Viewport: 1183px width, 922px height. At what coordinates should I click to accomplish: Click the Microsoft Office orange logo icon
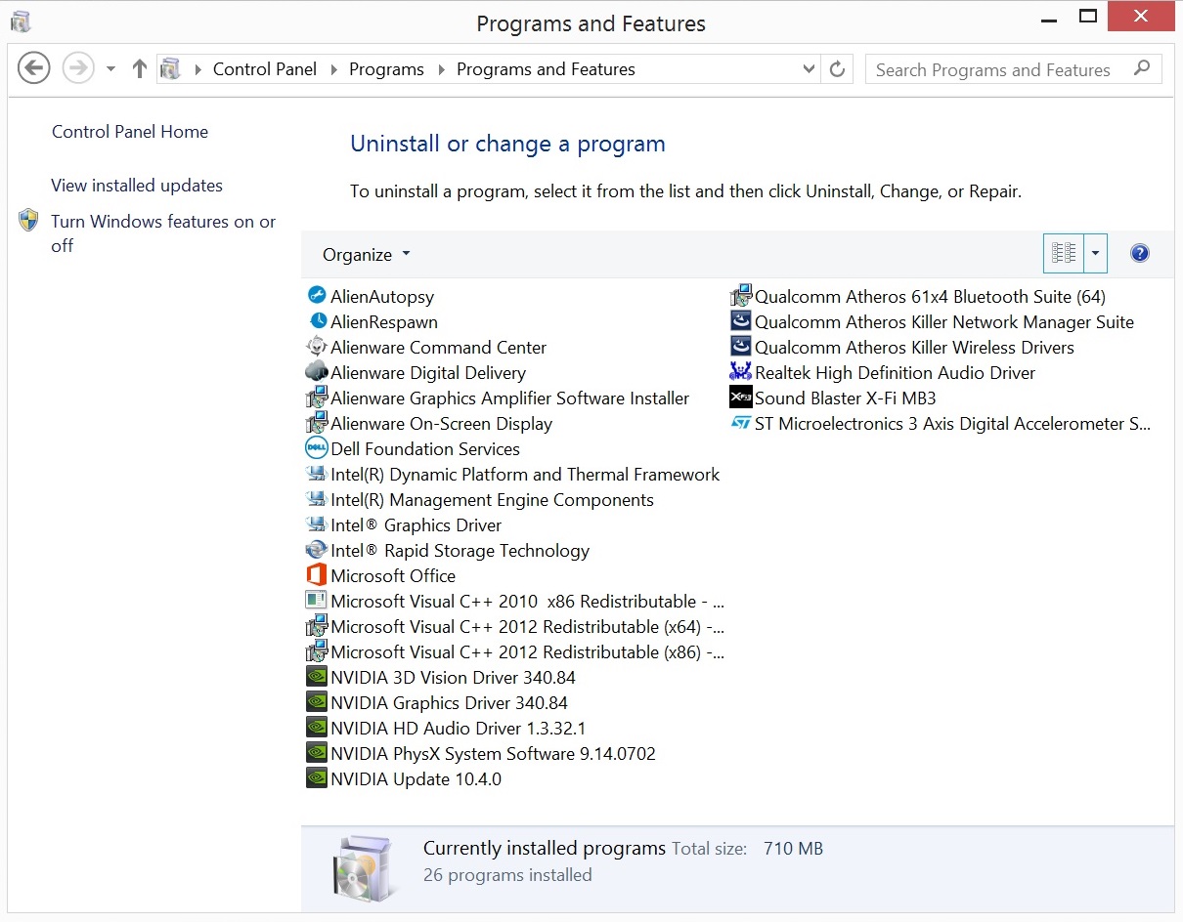(316, 575)
